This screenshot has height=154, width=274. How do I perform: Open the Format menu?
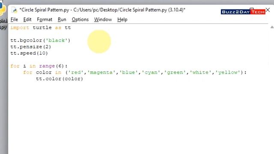click(x=45, y=20)
